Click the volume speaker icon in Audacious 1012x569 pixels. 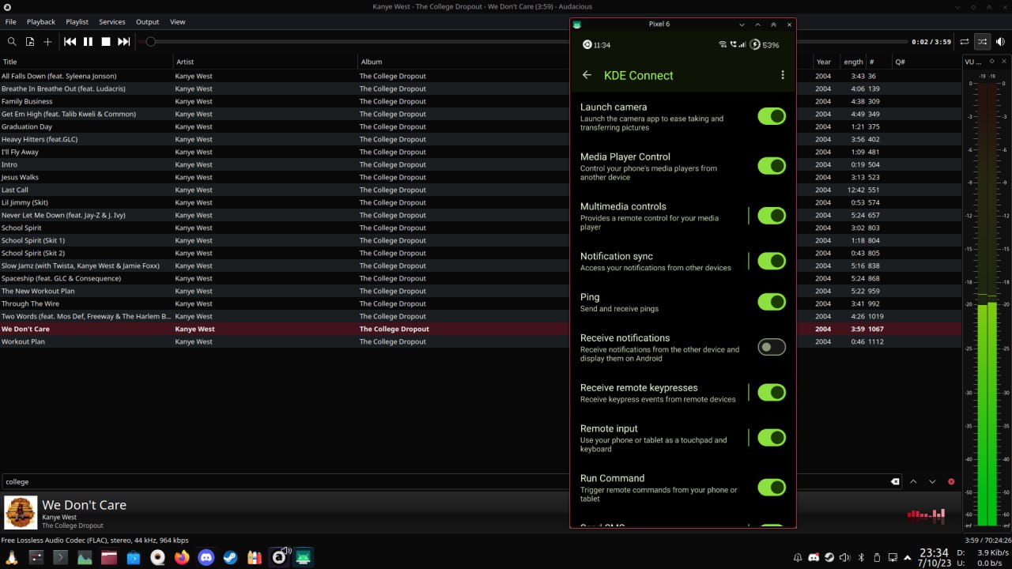tap(1000, 42)
